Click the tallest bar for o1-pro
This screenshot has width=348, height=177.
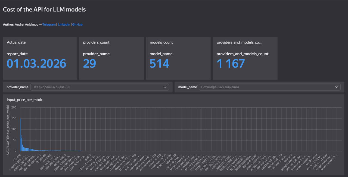[20, 135]
